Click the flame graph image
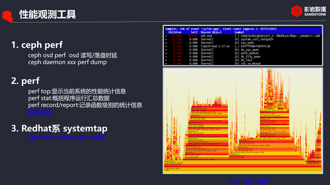This screenshot has height=185, width=330. point(243,121)
